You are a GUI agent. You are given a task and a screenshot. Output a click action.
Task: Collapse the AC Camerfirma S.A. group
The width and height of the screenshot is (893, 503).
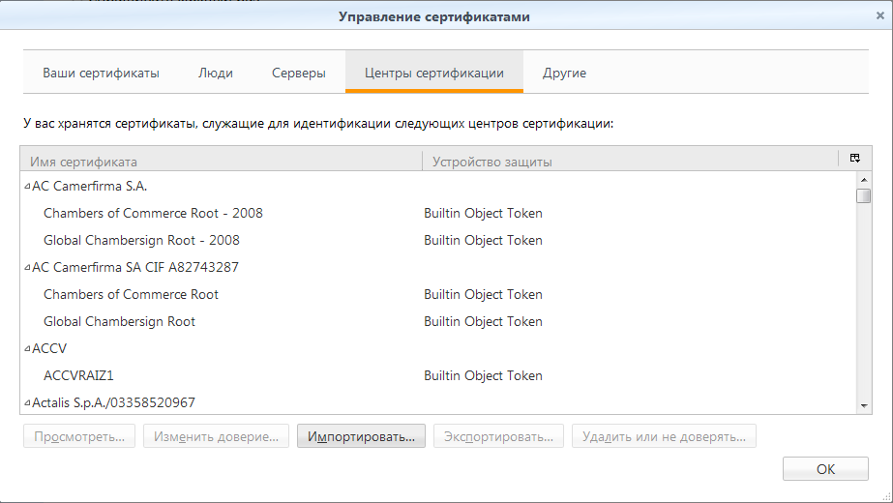pos(27,187)
